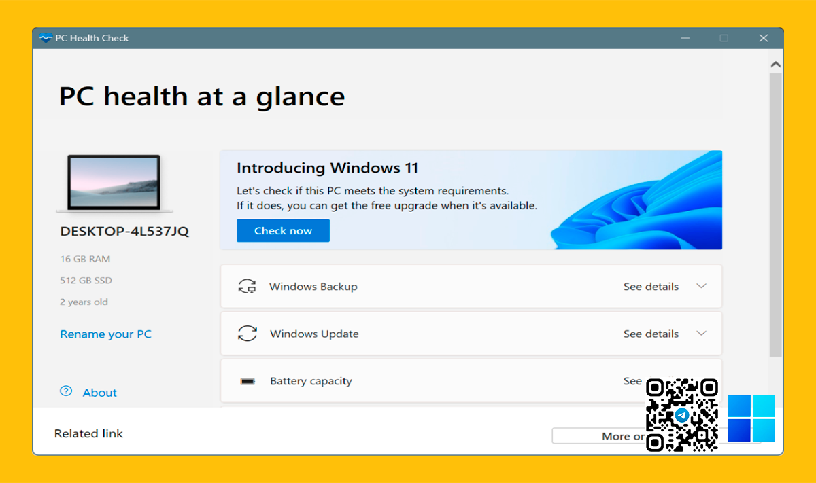Maximize the PC Health Check window
This screenshot has height=483, width=816.
click(x=724, y=38)
